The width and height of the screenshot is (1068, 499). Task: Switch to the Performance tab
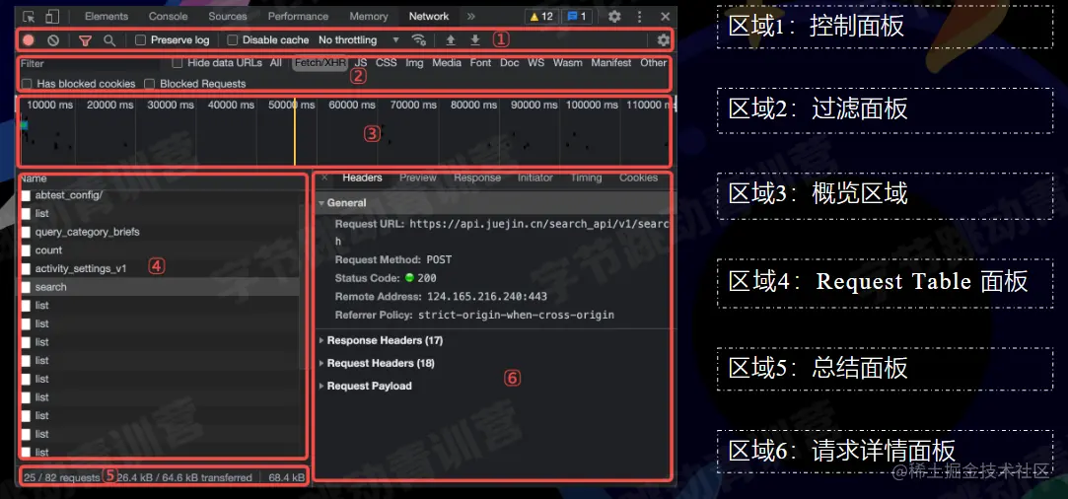tap(298, 17)
